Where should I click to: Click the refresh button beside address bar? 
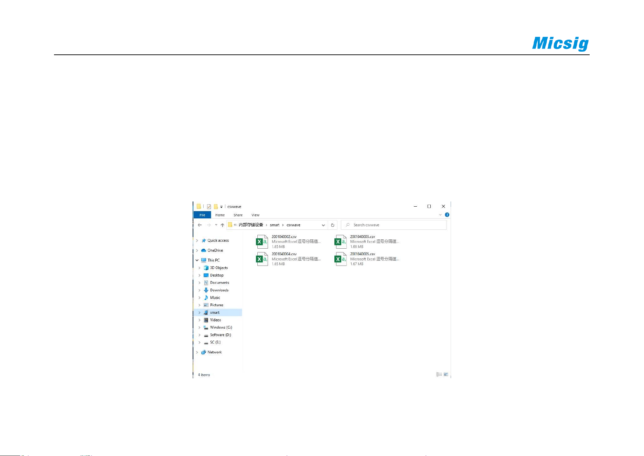tap(333, 225)
